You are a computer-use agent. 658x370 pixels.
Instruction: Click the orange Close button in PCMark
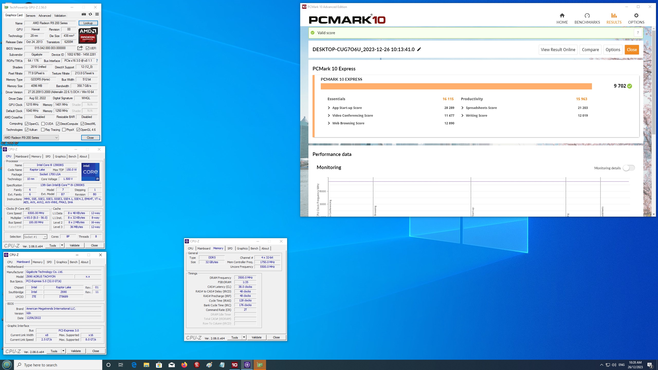(632, 50)
